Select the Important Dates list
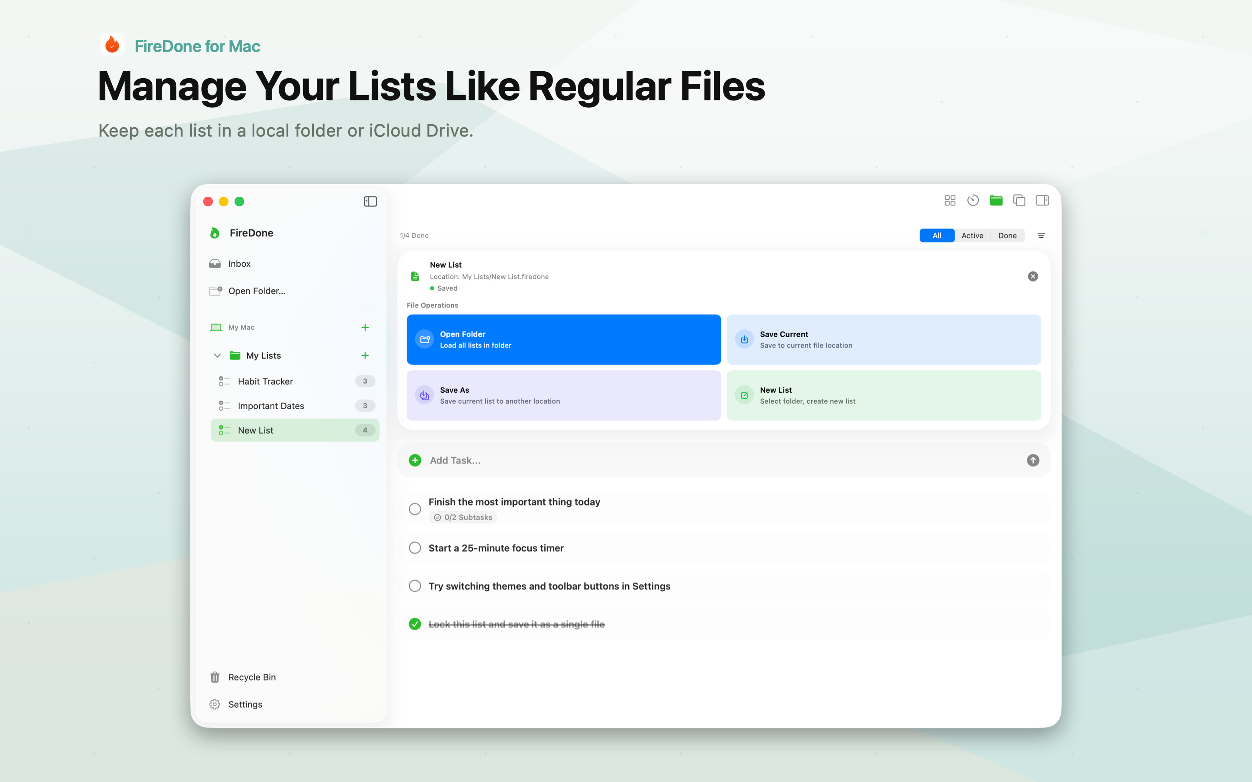Image resolution: width=1252 pixels, height=782 pixels. [x=295, y=406]
